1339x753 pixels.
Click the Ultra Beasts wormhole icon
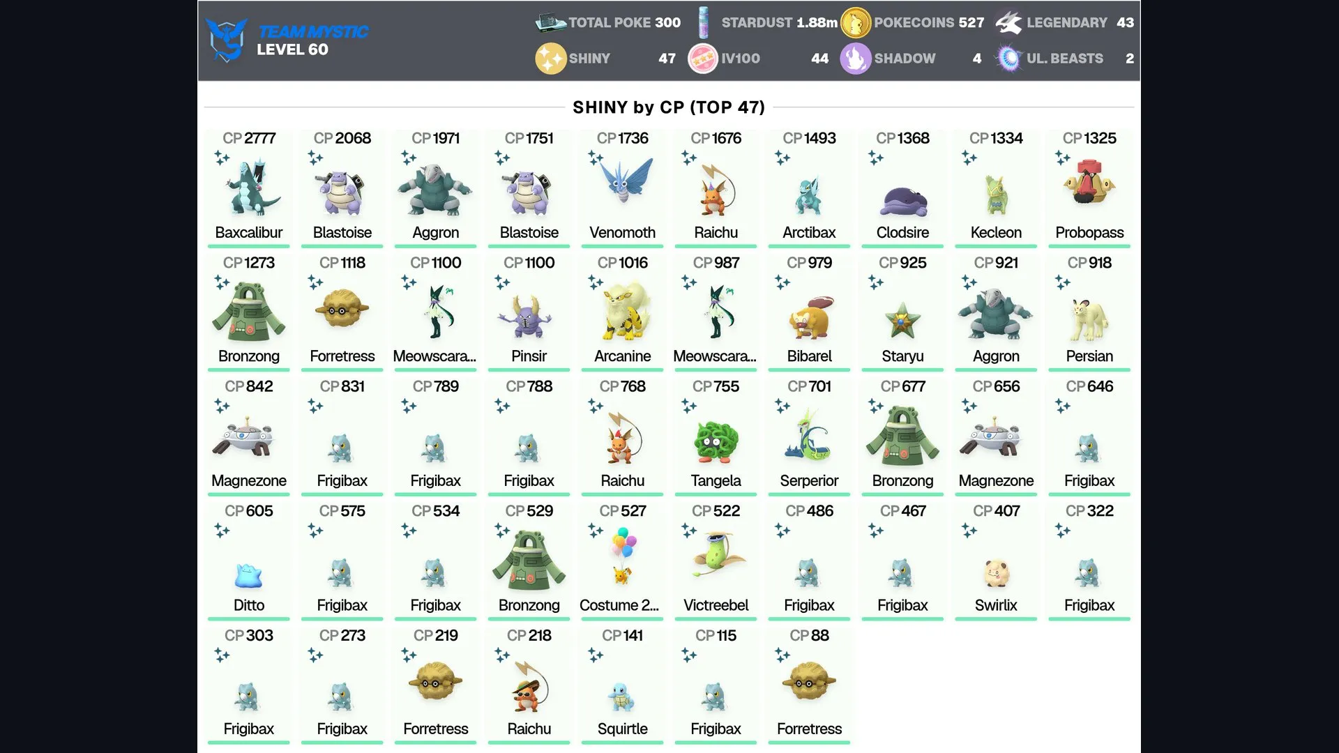click(1008, 59)
